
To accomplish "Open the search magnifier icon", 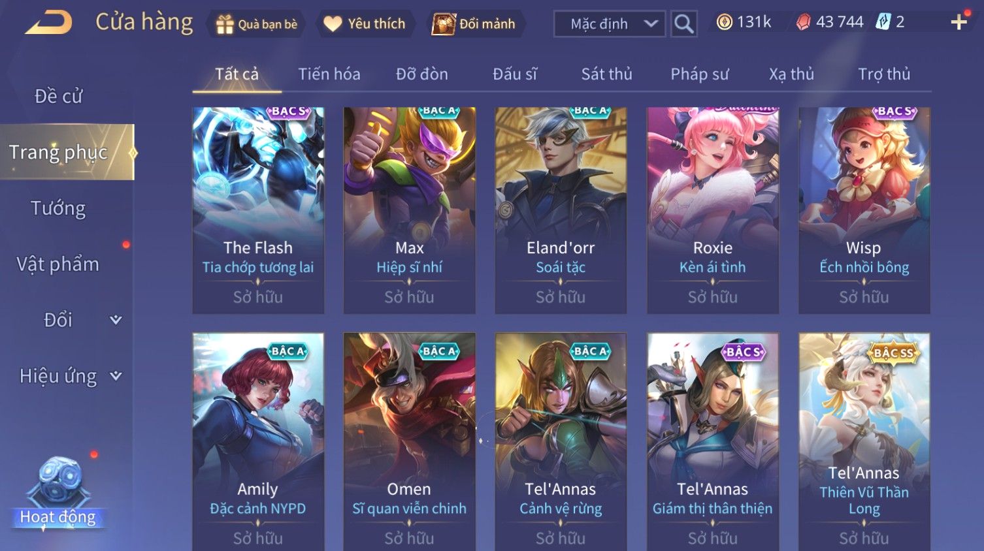I will [683, 24].
